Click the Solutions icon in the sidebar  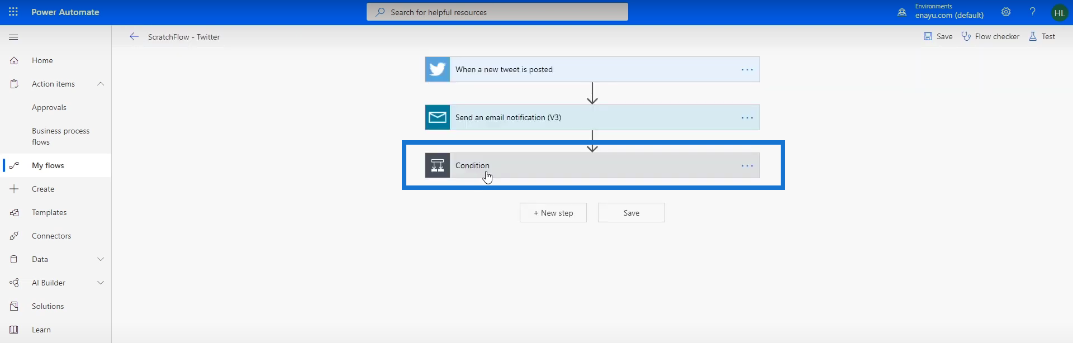[x=14, y=306]
